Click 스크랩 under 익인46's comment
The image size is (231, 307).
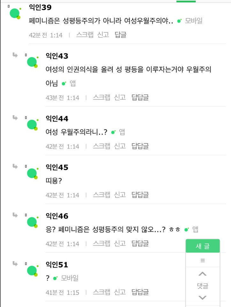(101, 243)
